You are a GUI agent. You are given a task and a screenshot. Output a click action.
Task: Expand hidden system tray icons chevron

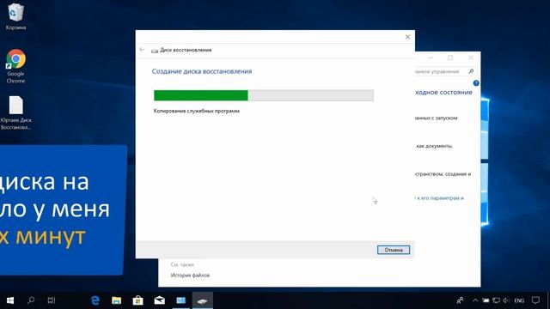[x=475, y=300]
